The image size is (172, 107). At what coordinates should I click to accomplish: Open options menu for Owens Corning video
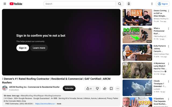tap(169, 11)
